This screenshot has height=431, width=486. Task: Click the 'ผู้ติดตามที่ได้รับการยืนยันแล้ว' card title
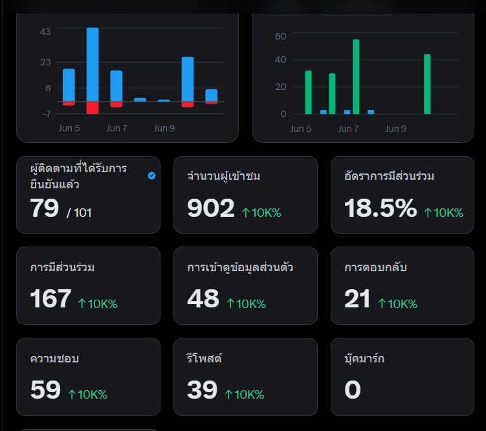coord(79,176)
